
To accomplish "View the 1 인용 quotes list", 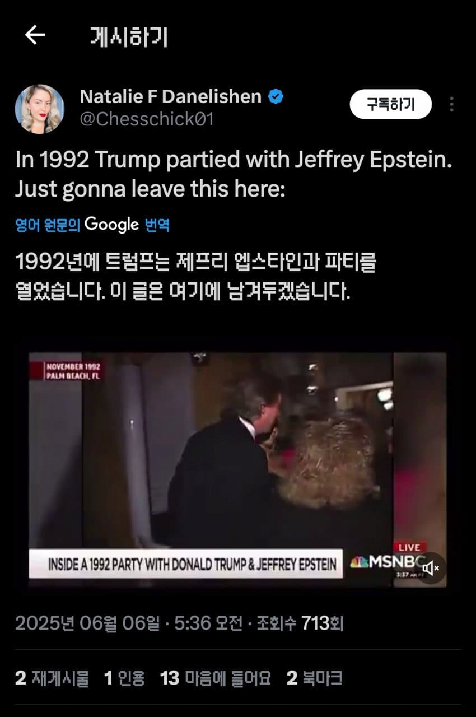I will [x=124, y=678].
